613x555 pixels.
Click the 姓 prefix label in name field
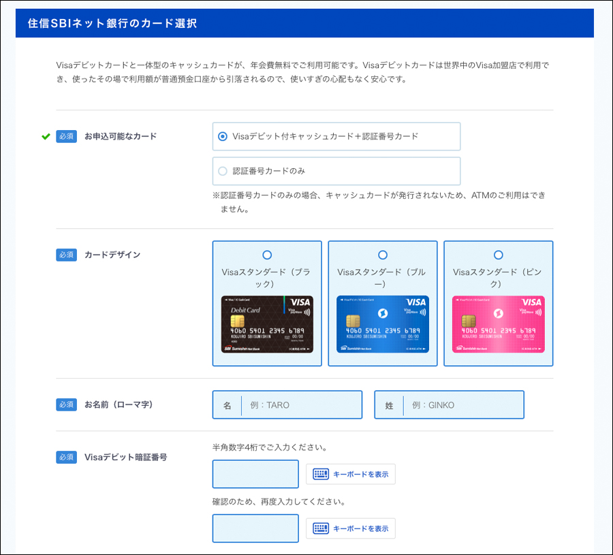click(389, 405)
